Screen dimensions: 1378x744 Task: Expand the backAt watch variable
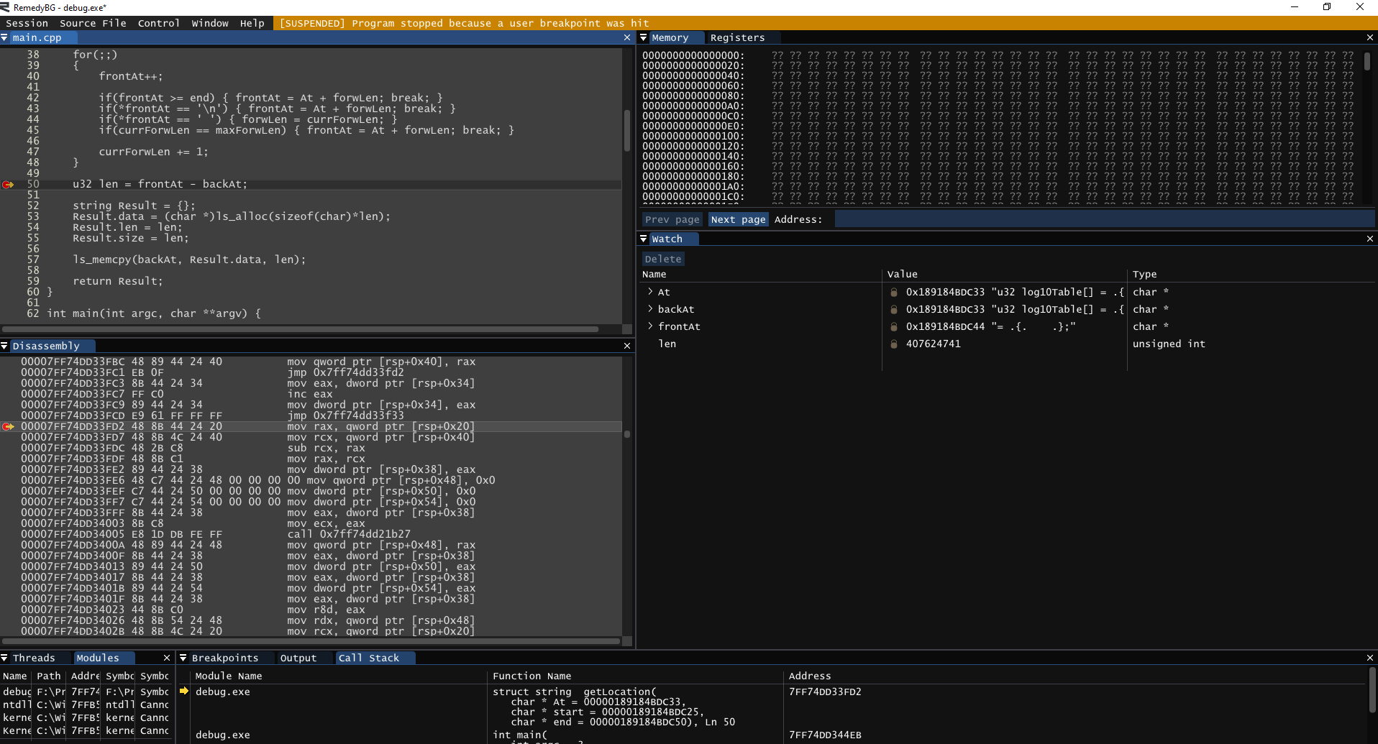pyautogui.click(x=650, y=309)
